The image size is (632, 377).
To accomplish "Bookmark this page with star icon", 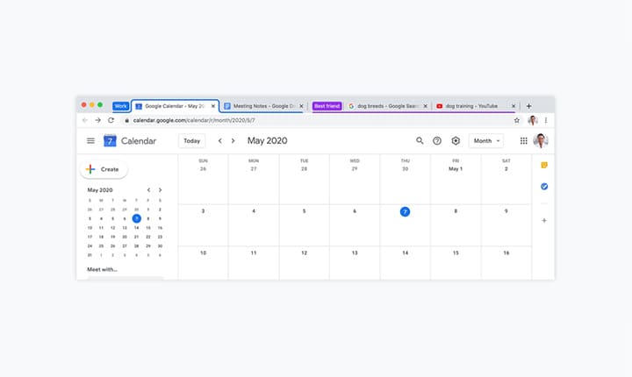I will (517, 120).
